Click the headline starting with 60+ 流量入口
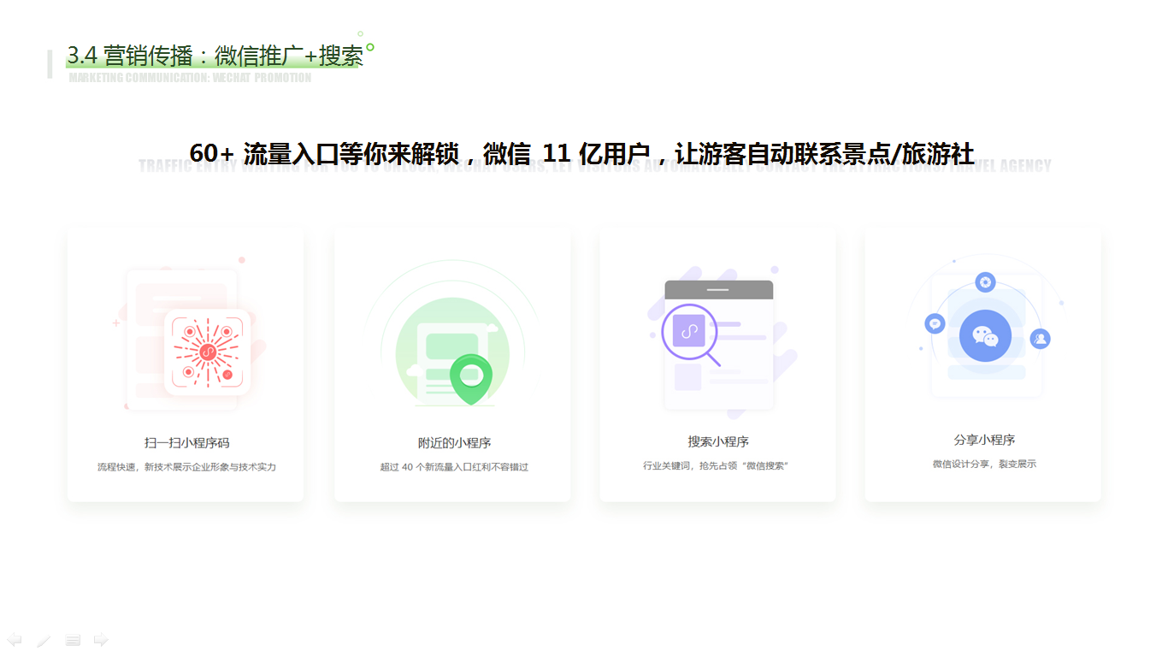Viewport: 1168px width, 657px height. 581,154
